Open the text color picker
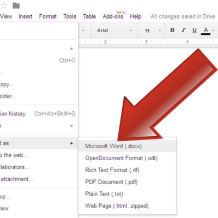 click(207, 31)
